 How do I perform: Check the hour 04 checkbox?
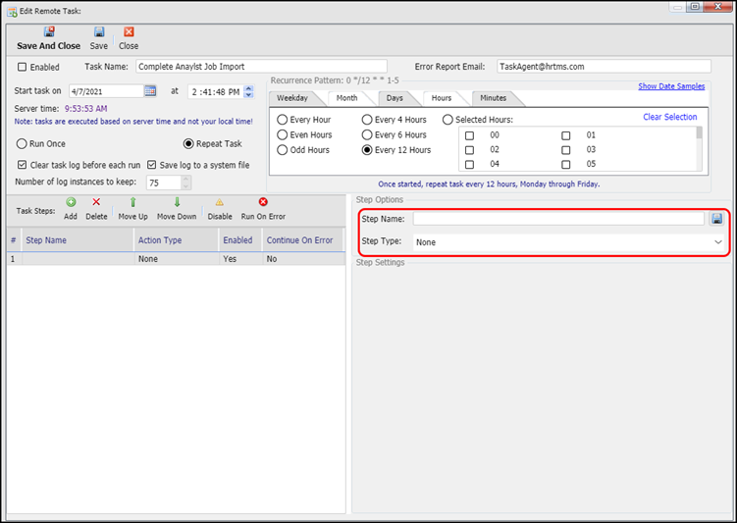click(469, 165)
